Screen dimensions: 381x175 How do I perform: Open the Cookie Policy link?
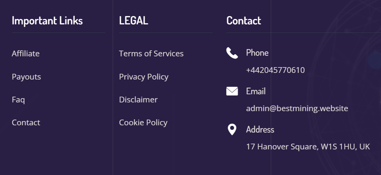coord(143,123)
